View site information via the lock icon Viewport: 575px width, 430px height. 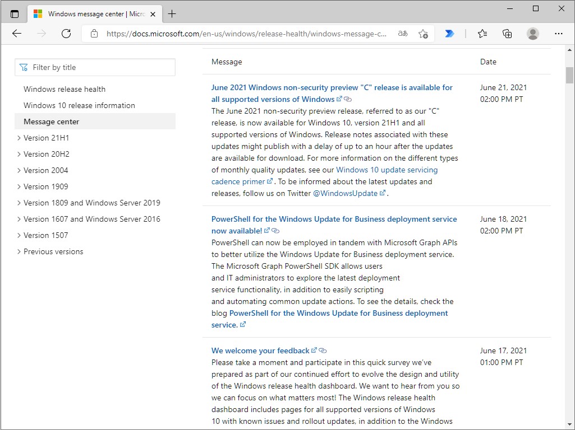[x=93, y=33]
